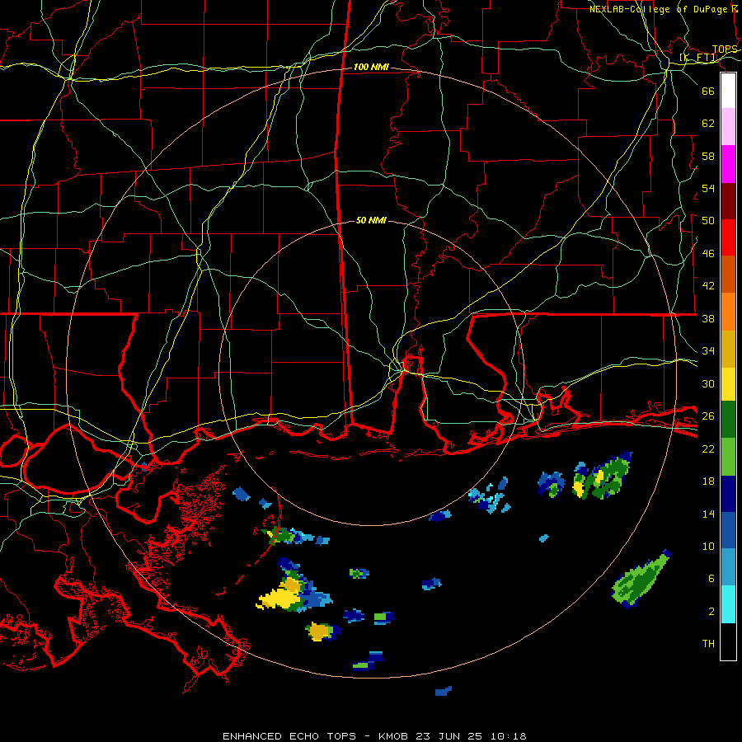This screenshot has width=742, height=742.
Task: Click the "22" legend value
Action: coord(708,448)
